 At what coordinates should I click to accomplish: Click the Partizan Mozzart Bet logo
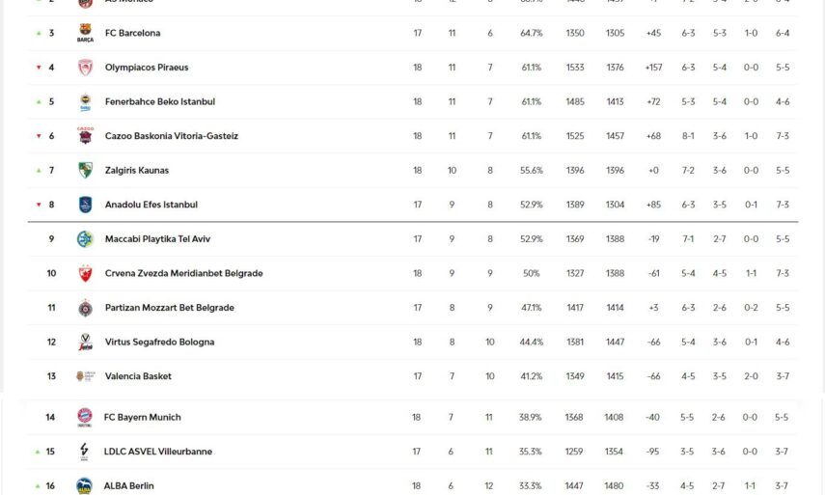85,308
